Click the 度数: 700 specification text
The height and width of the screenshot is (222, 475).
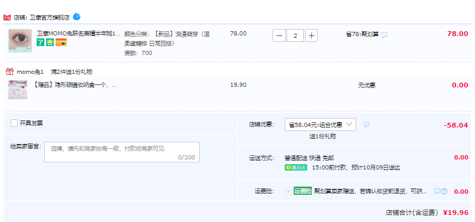(138, 53)
